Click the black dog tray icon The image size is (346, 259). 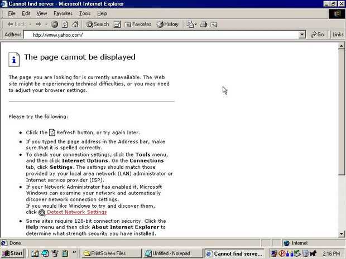pyautogui.click(x=313, y=254)
